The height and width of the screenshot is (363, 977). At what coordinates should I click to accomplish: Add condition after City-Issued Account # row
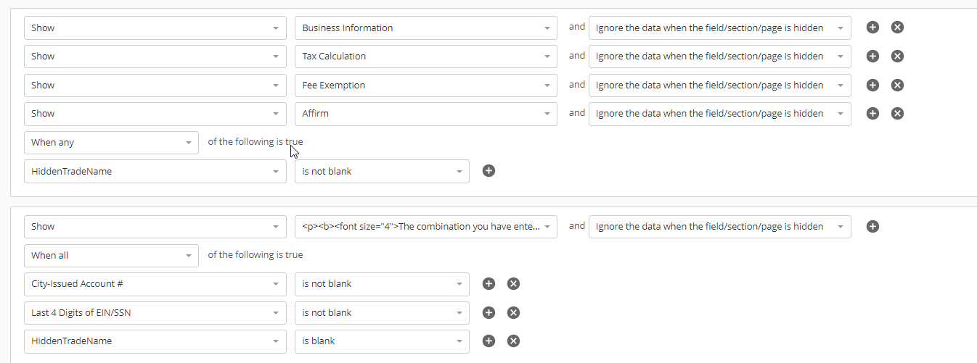(x=489, y=284)
